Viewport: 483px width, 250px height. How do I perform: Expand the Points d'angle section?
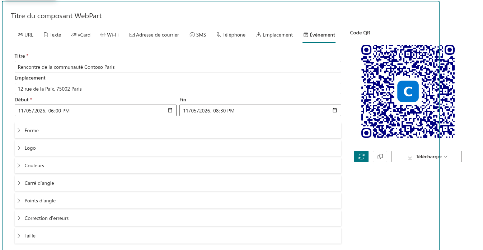[x=178, y=201]
